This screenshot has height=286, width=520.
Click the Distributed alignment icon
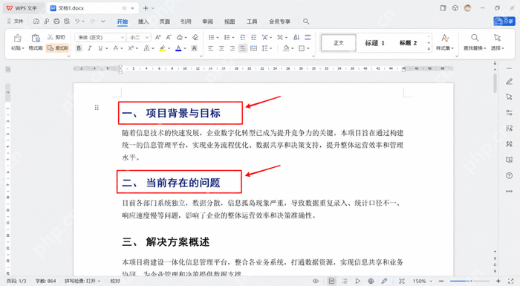[254, 48]
